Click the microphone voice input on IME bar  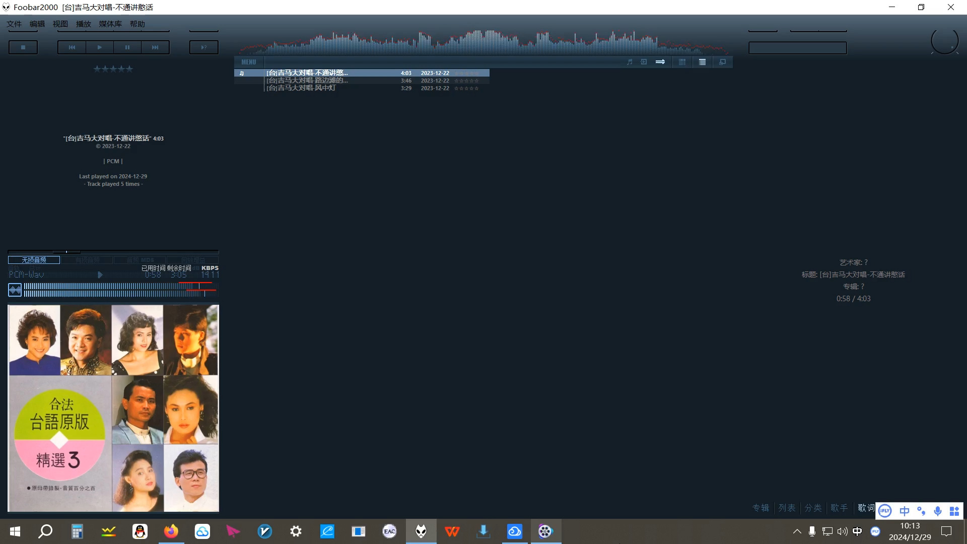pos(938,511)
